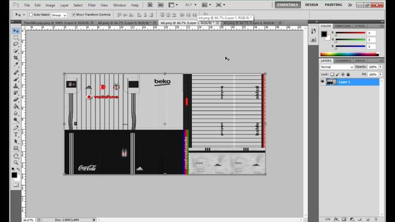Click the Color panel foreground swatch
The image size is (395, 222).
324,34
